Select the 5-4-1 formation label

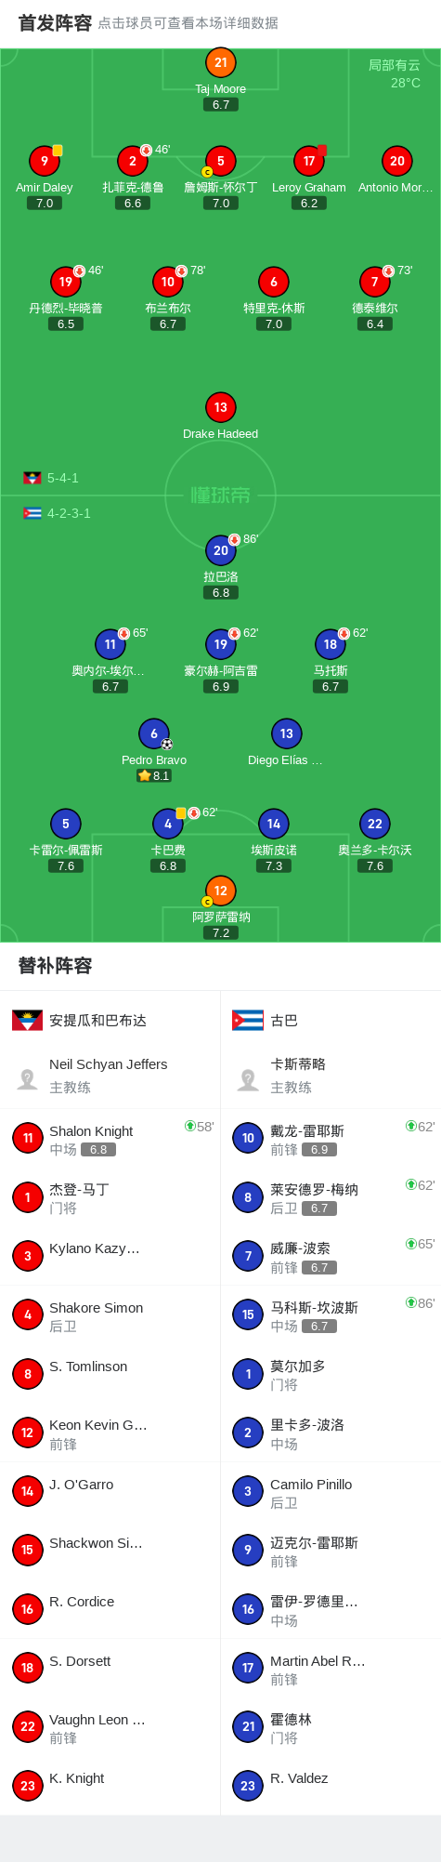click(63, 478)
